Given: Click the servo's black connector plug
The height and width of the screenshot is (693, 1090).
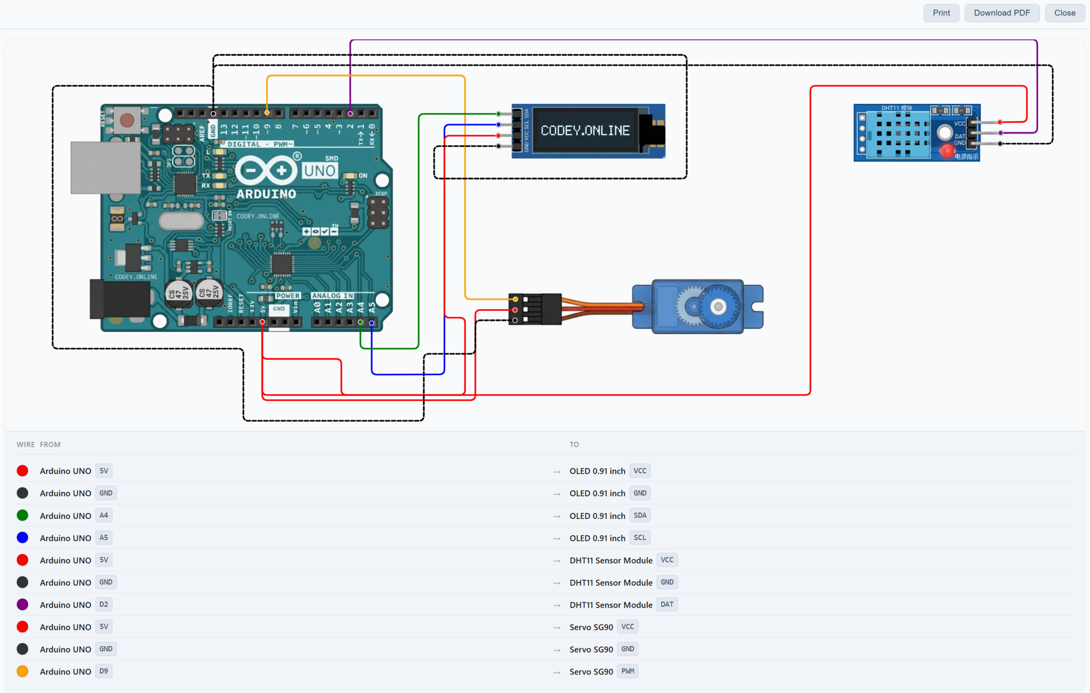Looking at the screenshot, I should pyautogui.click(x=535, y=309).
